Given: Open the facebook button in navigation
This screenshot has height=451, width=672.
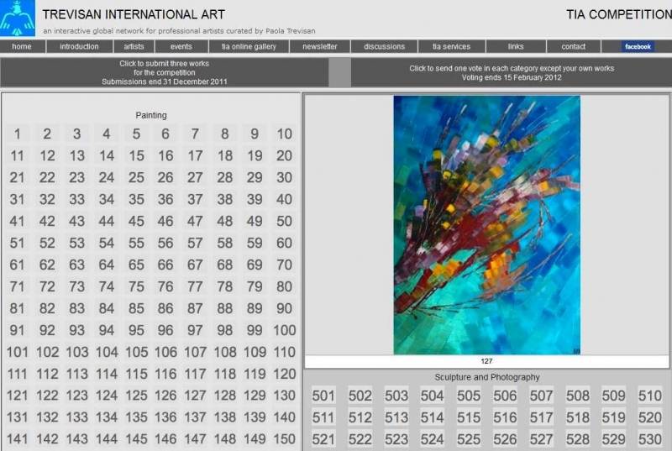Looking at the screenshot, I should point(638,47).
